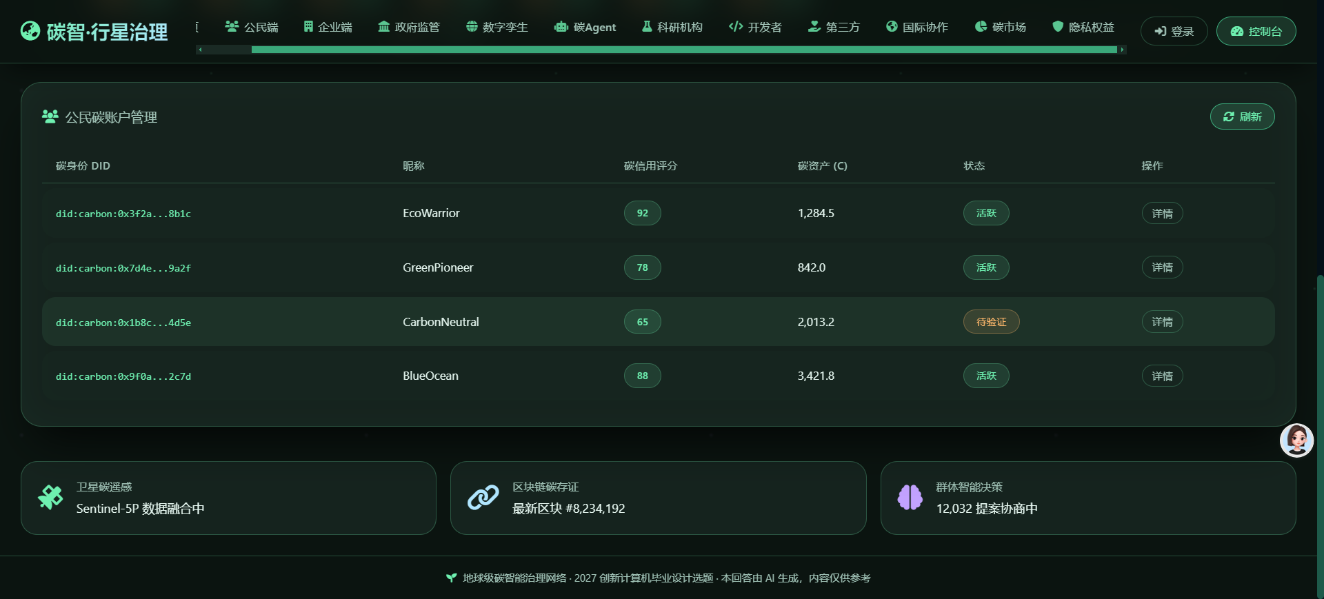Click the DID did:carbon:0x1b8c...4d5e

[x=123, y=323]
